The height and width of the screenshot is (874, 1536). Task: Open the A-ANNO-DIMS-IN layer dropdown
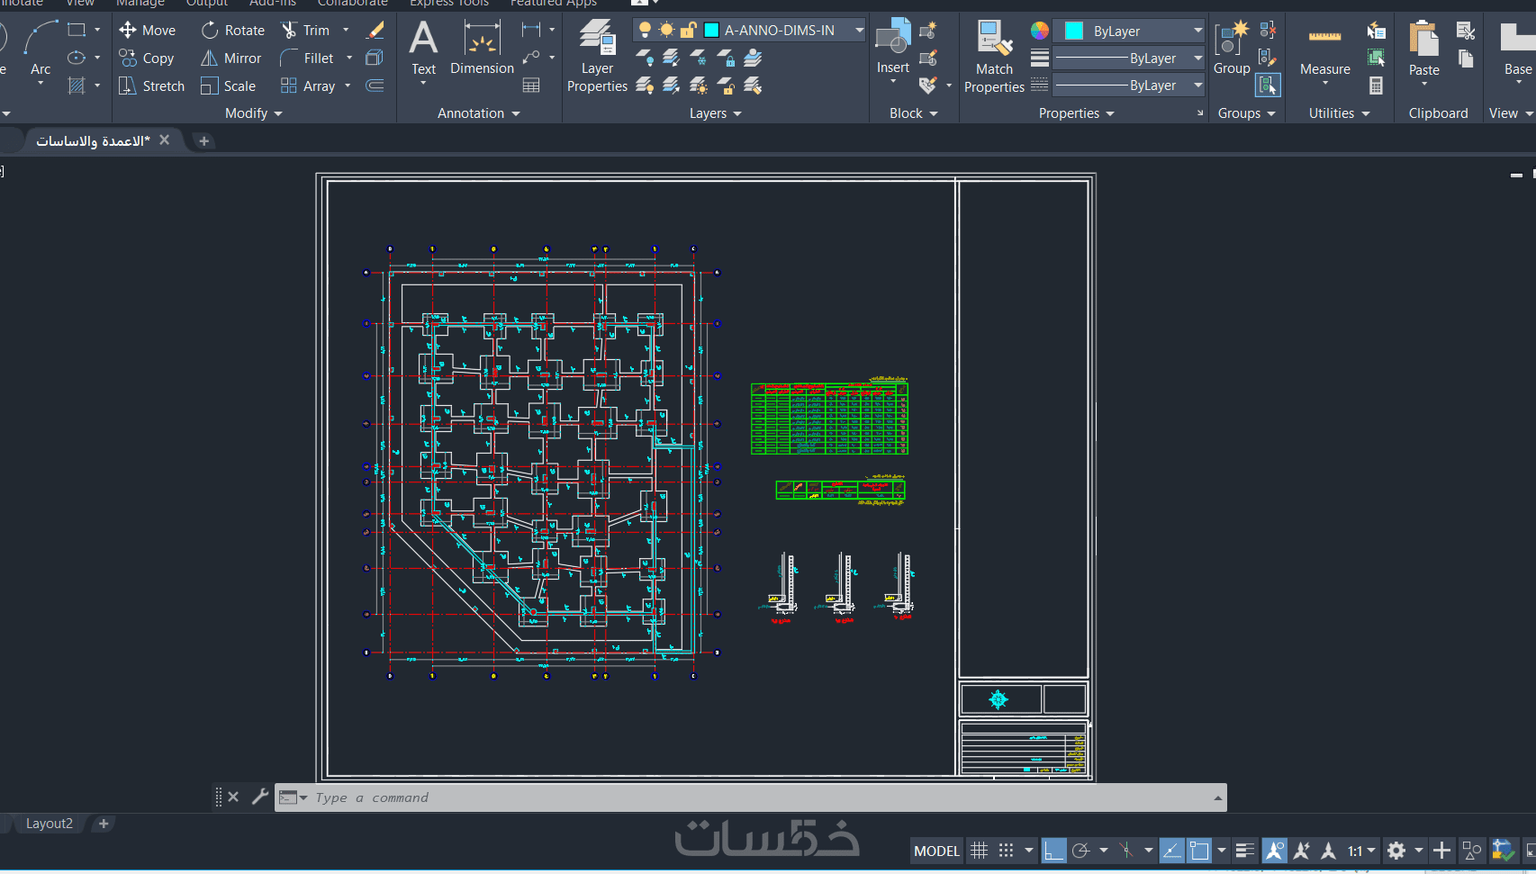coord(859,31)
